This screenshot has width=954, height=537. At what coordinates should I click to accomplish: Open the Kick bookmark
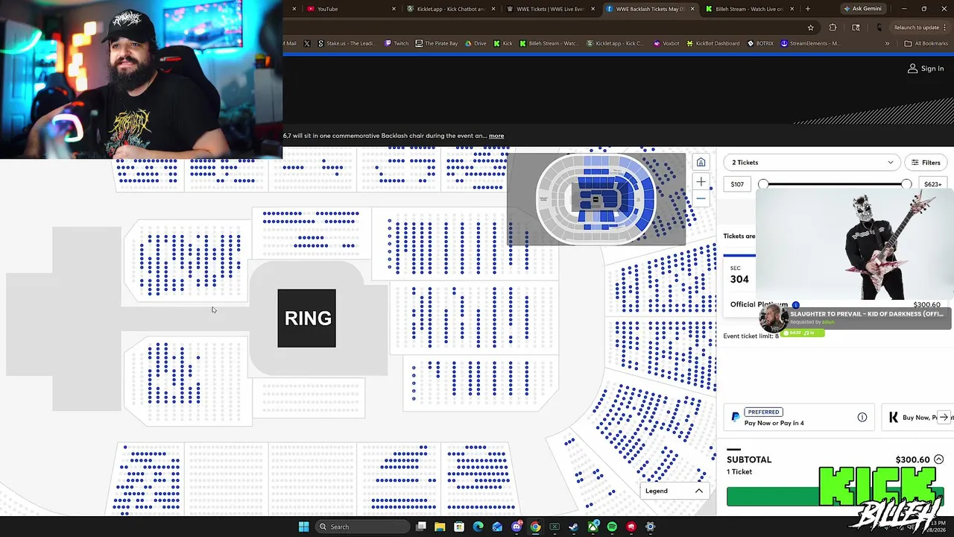[x=502, y=43]
